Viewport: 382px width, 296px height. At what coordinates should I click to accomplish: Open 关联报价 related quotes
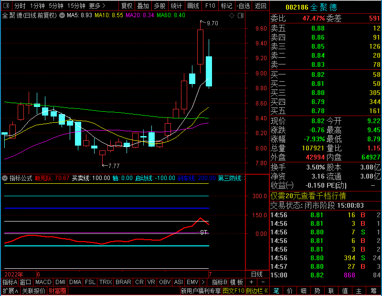click(33, 291)
